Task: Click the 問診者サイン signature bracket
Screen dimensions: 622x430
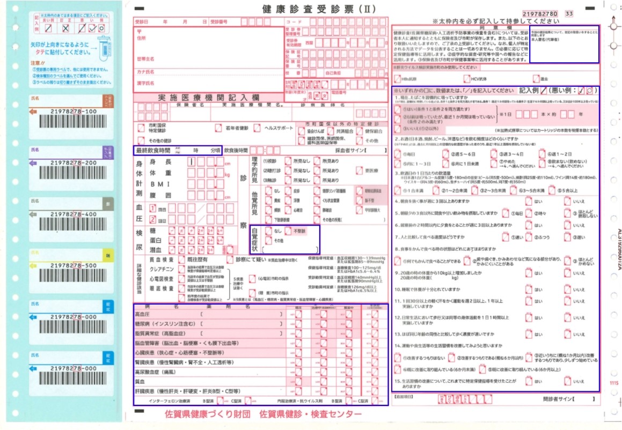Action: [585, 399]
